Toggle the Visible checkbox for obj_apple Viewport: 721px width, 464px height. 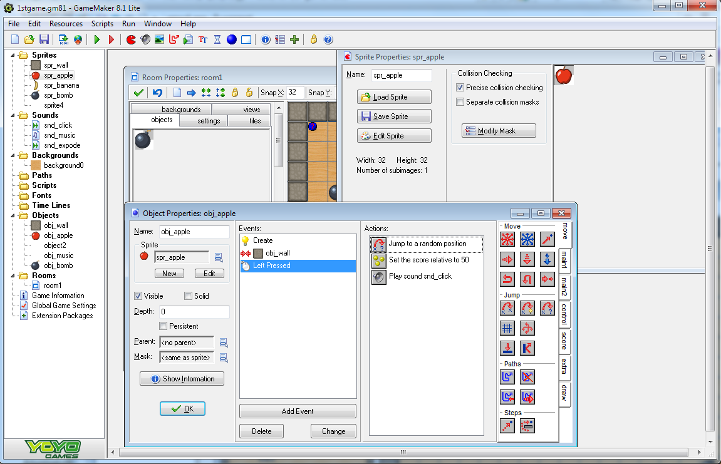(x=138, y=296)
